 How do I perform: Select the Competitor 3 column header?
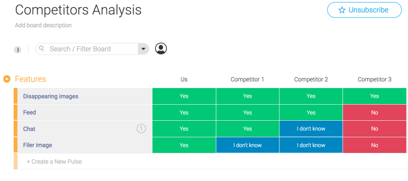coord(374,79)
